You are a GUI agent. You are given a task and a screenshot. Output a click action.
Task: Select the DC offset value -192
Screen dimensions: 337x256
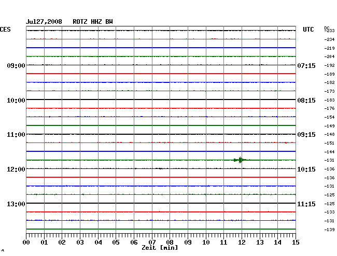pyautogui.click(x=329, y=65)
